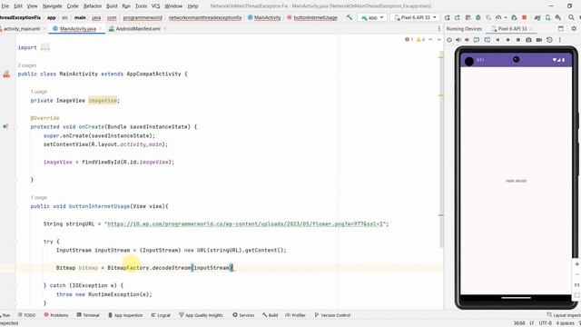Go to next highlighted error arrow

point(439,40)
